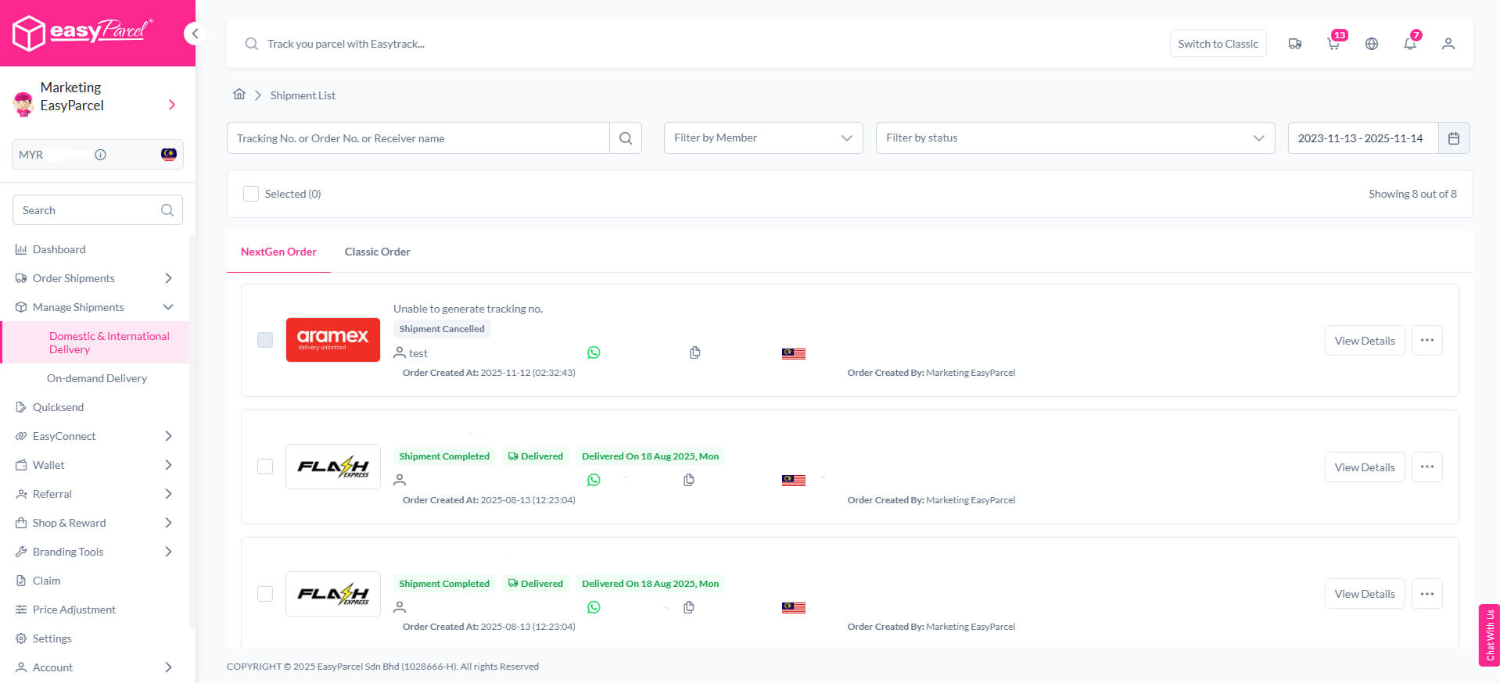Click the notification bell icon
Image resolution: width=1500 pixels, height=683 pixels.
pyautogui.click(x=1409, y=44)
